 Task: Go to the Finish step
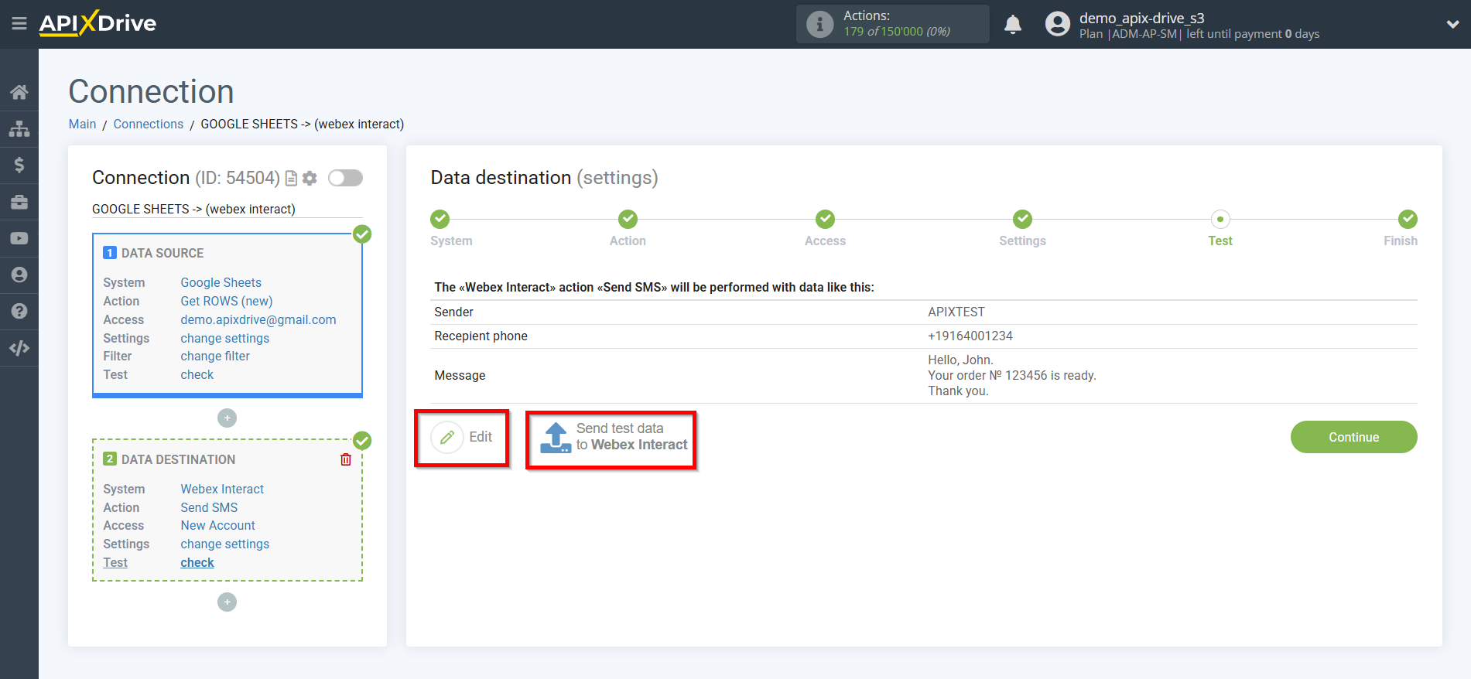(1401, 228)
